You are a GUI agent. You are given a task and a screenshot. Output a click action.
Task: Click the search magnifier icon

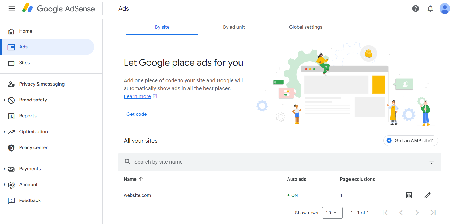click(x=127, y=162)
